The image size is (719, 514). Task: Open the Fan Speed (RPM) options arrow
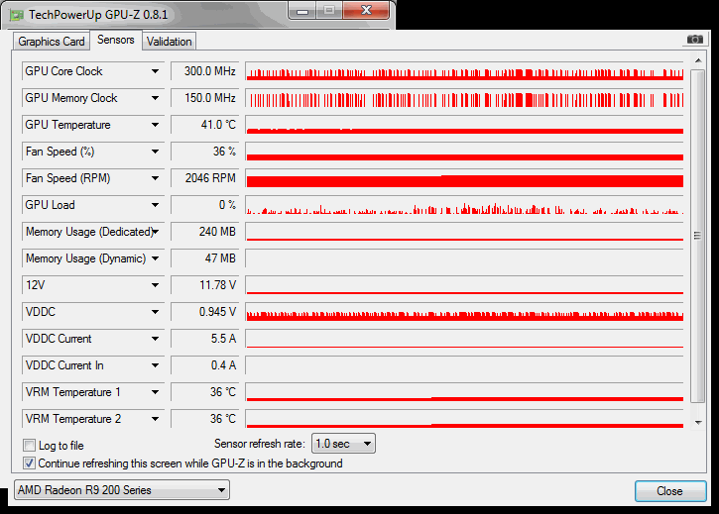(x=155, y=178)
